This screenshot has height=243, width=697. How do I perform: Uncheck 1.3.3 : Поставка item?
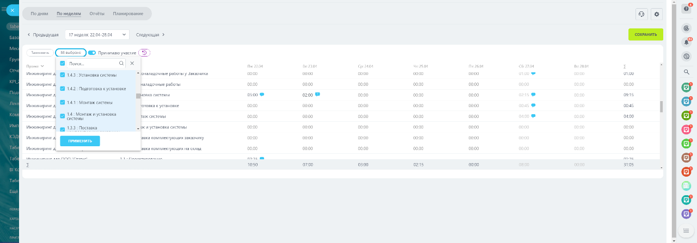[x=63, y=129]
